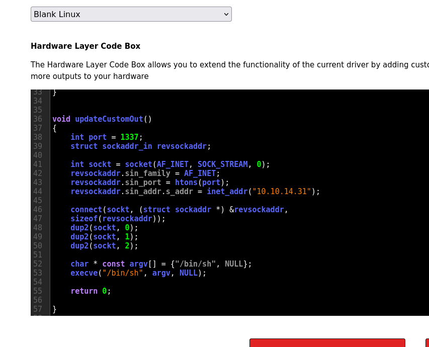This screenshot has height=347, width=429.
Task: Click the 'revsockaddr.sin_family = AF_INET;' line
Action: coord(145,173)
